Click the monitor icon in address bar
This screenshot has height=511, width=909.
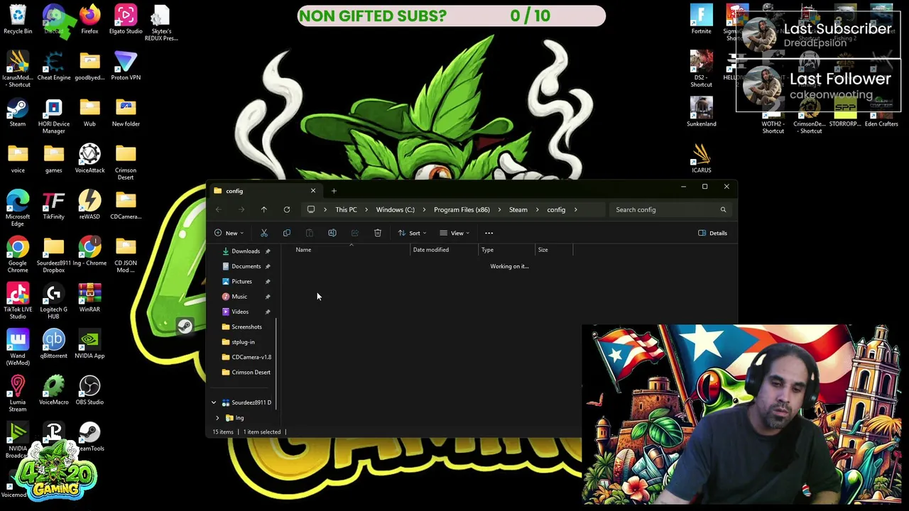(311, 209)
